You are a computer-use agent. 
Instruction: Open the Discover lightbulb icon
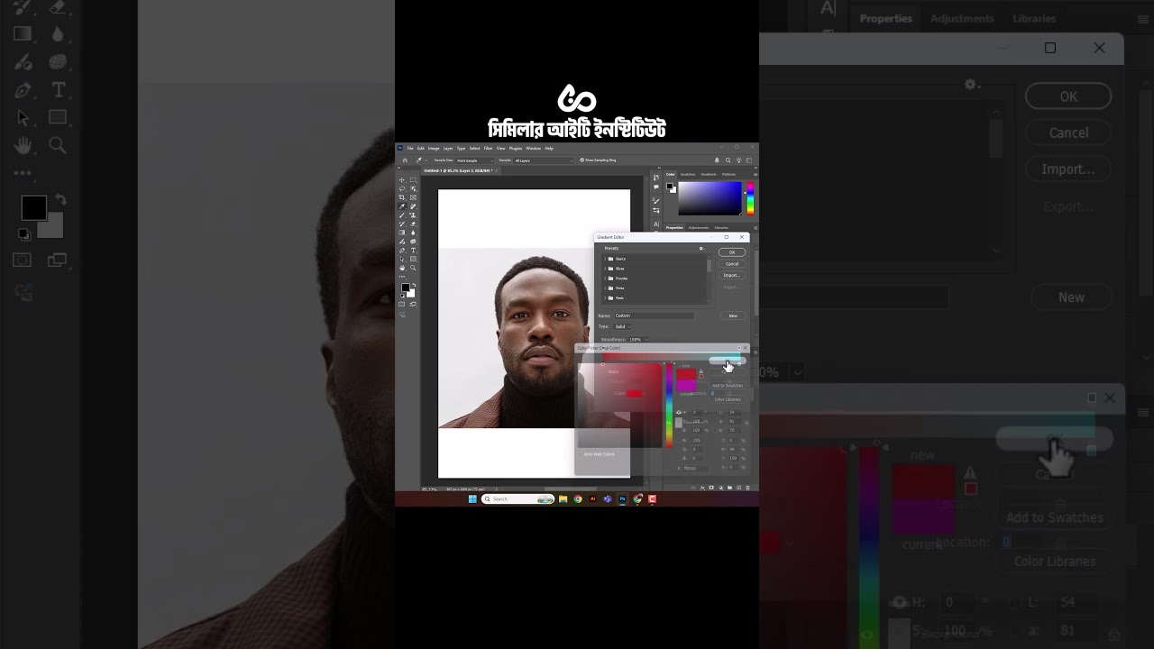click(738, 160)
